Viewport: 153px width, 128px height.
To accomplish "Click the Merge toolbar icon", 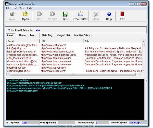I will (x=96, y=14).
